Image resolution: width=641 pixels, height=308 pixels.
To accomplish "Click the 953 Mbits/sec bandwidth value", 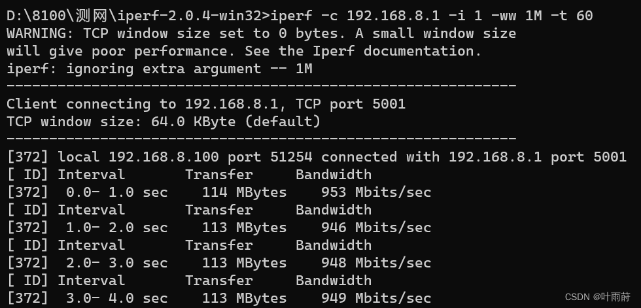I will click(x=376, y=192).
